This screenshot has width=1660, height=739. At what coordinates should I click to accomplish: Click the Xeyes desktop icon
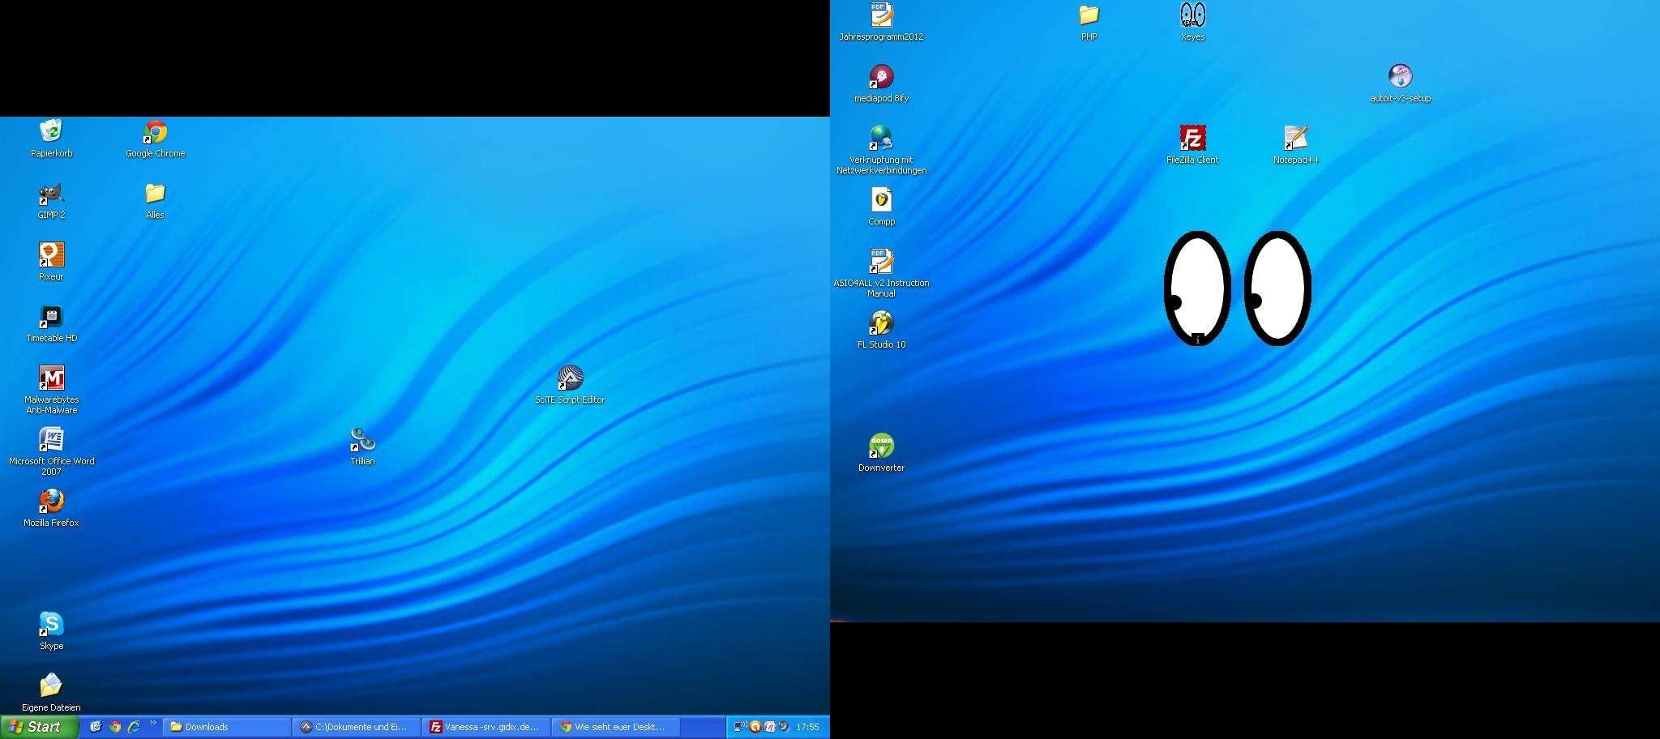(1192, 15)
